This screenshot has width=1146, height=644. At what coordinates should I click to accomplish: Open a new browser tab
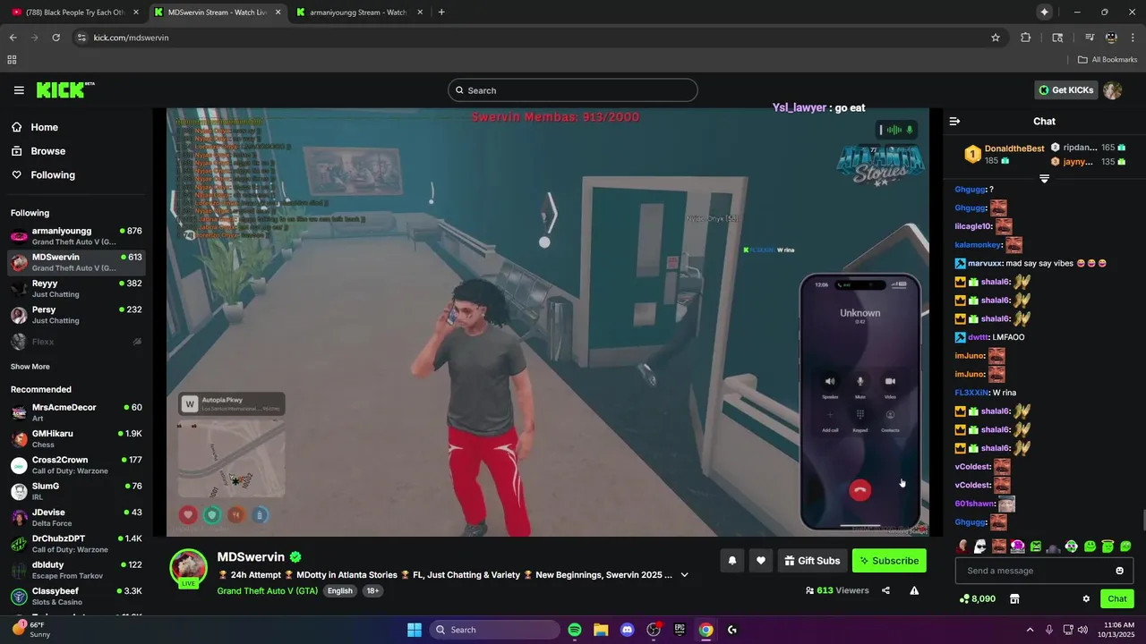click(x=441, y=13)
